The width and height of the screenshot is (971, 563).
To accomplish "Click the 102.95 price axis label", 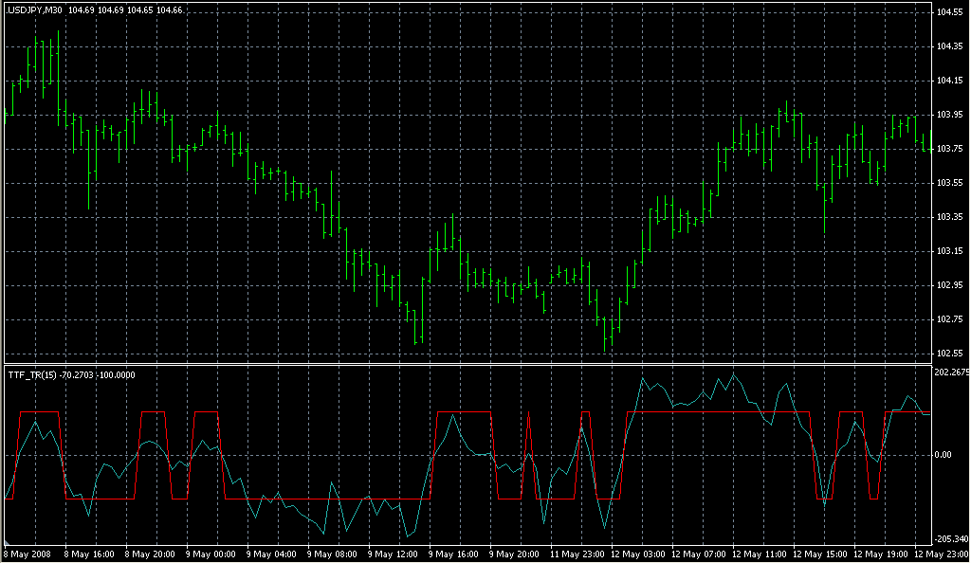I will [x=948, y=285].
